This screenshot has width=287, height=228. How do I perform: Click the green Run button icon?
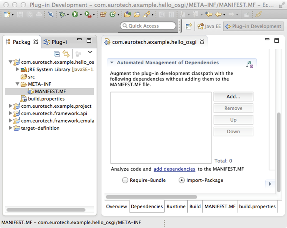click(75, 14)
